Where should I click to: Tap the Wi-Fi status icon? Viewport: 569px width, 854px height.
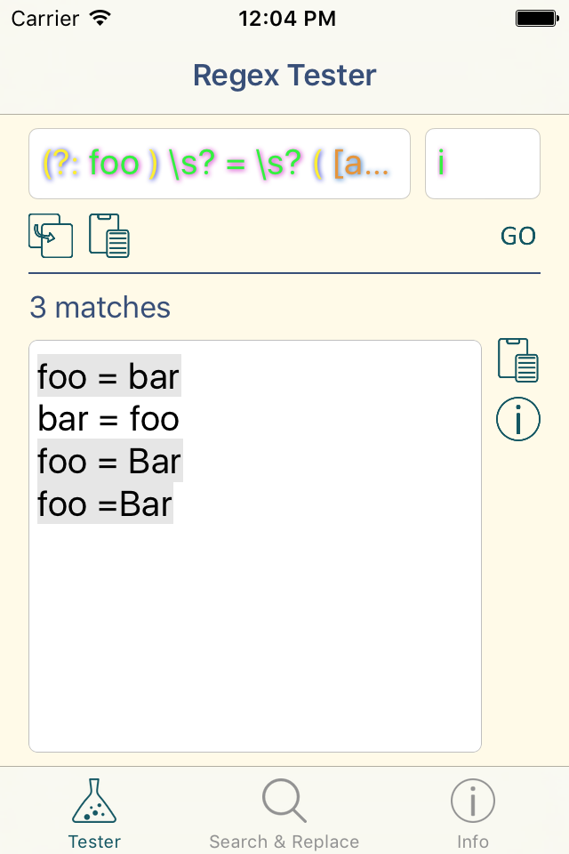100,18
